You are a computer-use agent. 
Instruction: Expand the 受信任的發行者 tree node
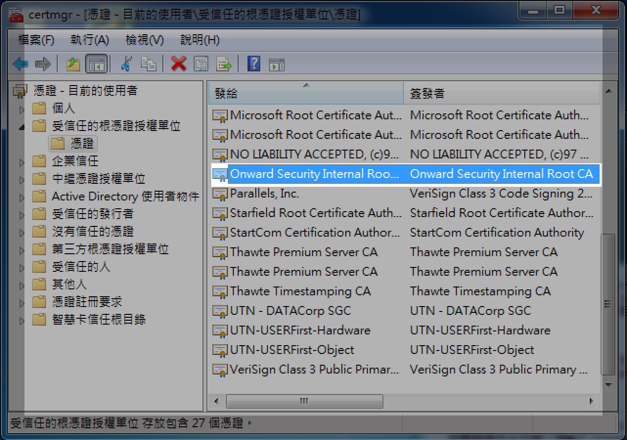(22, 215)
